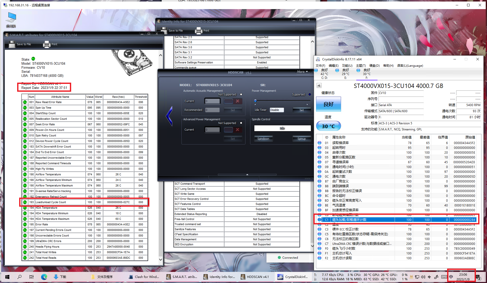Screen dimensions: 487x283
Task: Select the C: D: disk tab
Action: click(x=324, y=74)
